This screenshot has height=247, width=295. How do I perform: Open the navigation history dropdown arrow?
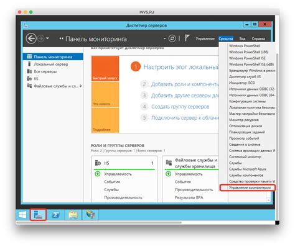(47, 38)
